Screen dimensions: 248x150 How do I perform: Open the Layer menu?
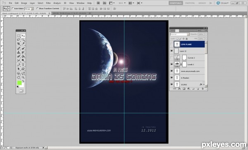32,3
